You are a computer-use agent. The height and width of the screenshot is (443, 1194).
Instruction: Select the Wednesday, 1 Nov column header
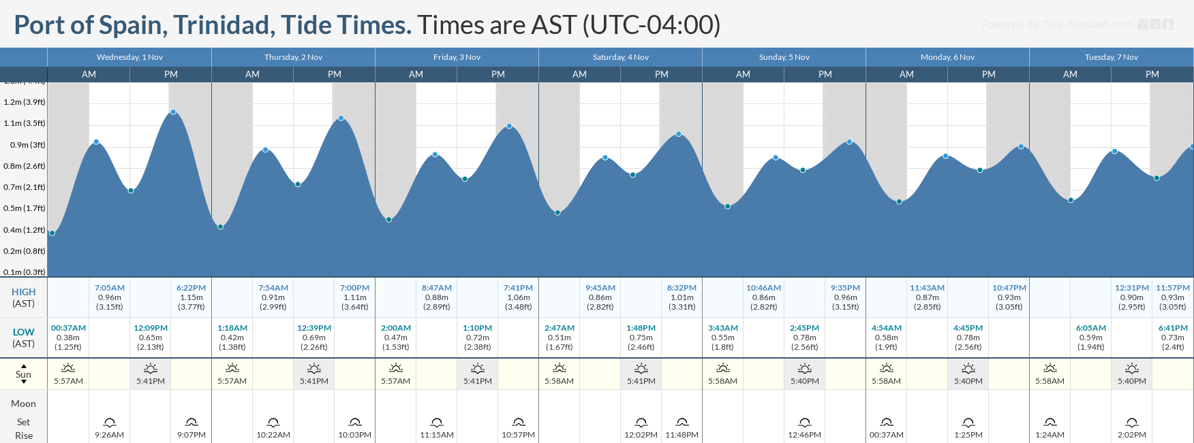(x=129, y=57)
